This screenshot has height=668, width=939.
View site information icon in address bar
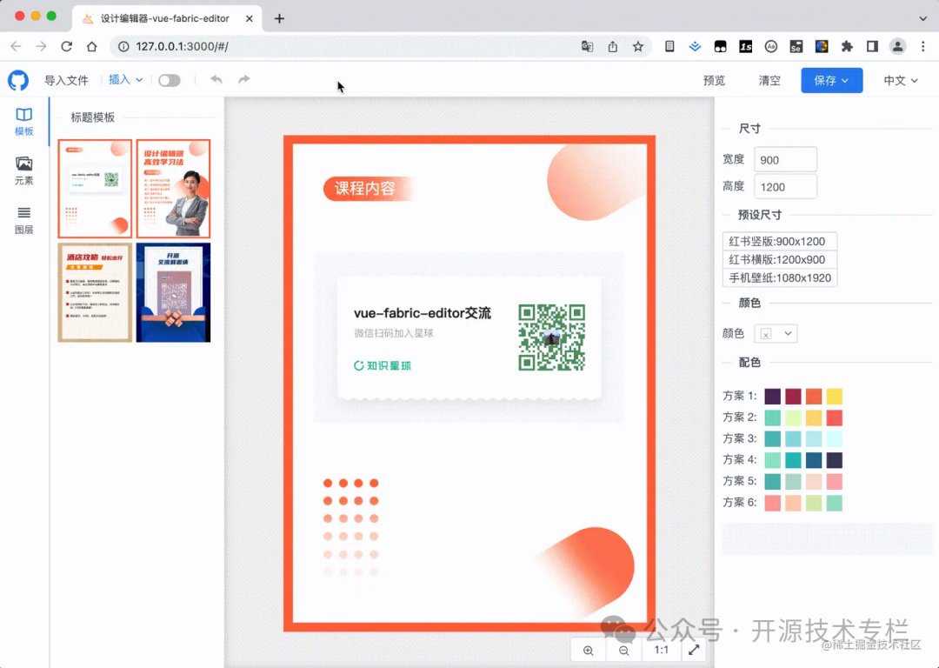point(123,46)
